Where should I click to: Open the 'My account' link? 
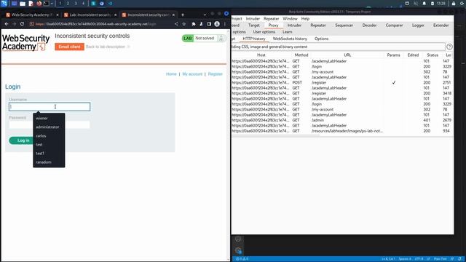[192, 74]
